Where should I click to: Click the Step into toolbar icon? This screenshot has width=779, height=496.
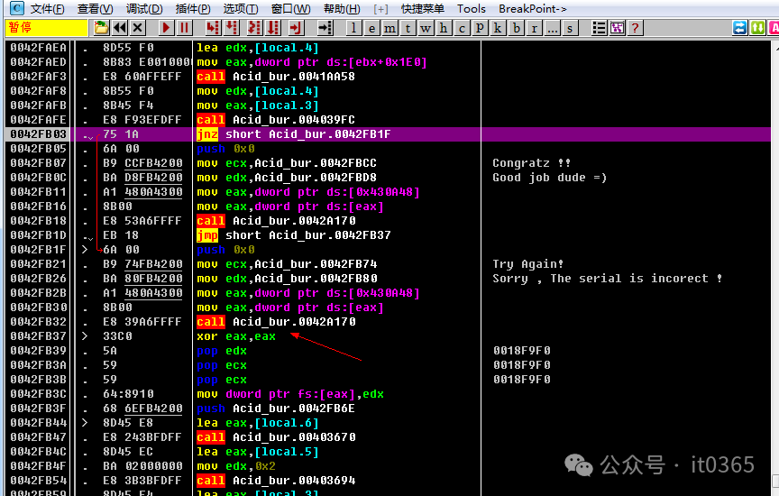pos(213,28)
